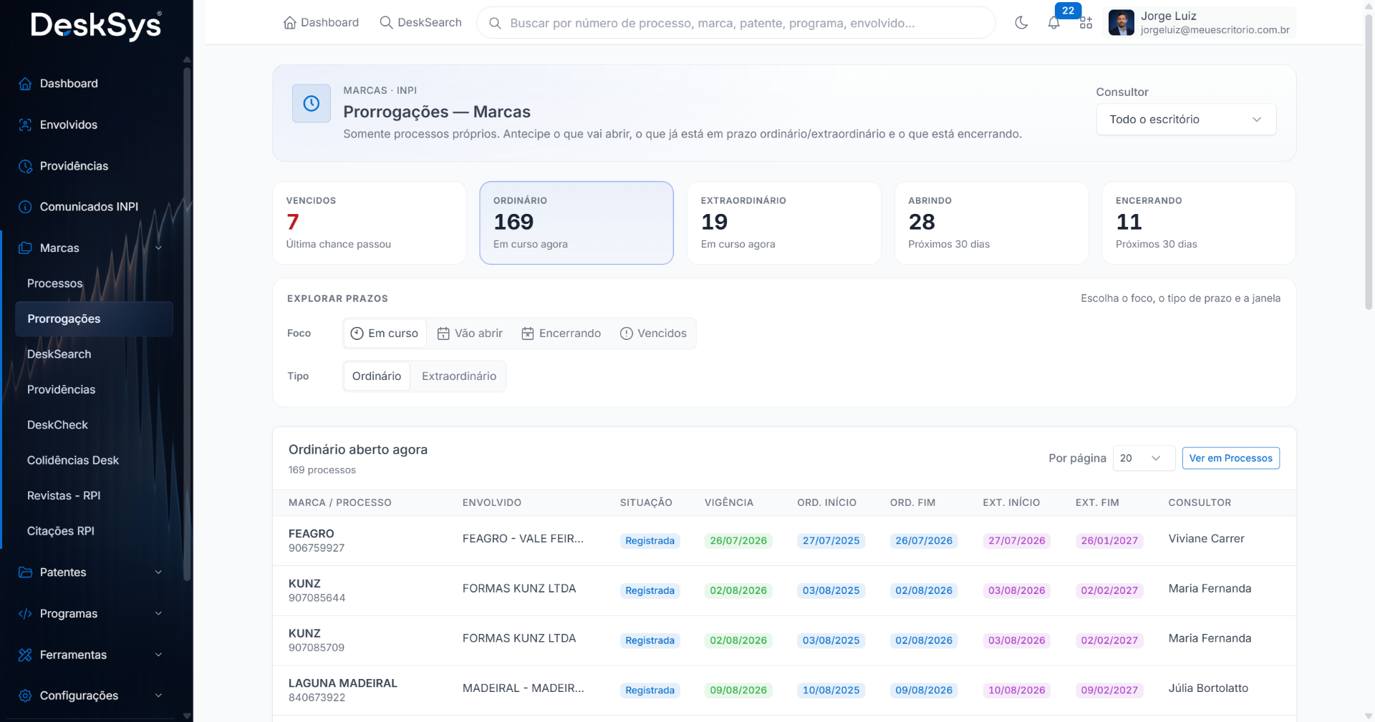Open DeskSearch link in top bar

click(x=420, y=23)
